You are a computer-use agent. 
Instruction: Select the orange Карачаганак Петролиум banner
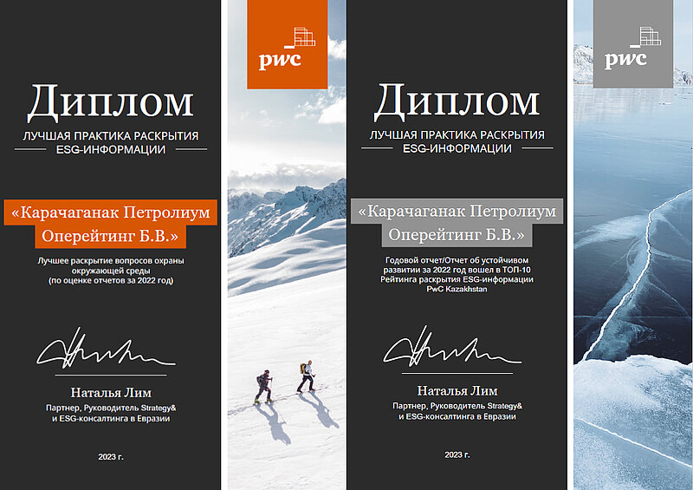tap(111, 212)
